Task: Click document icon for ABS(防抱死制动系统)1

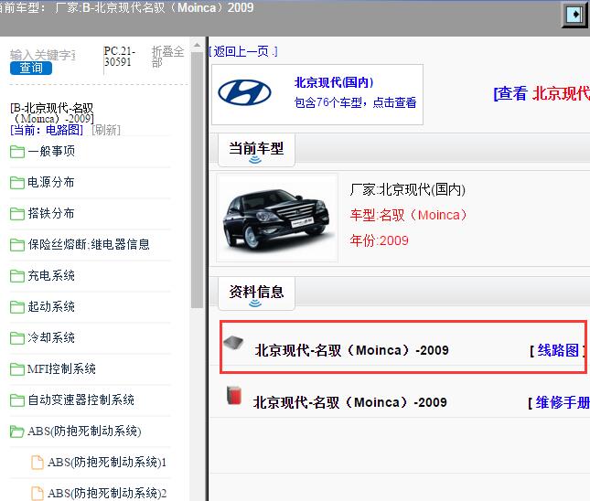Action: point(38,463)
